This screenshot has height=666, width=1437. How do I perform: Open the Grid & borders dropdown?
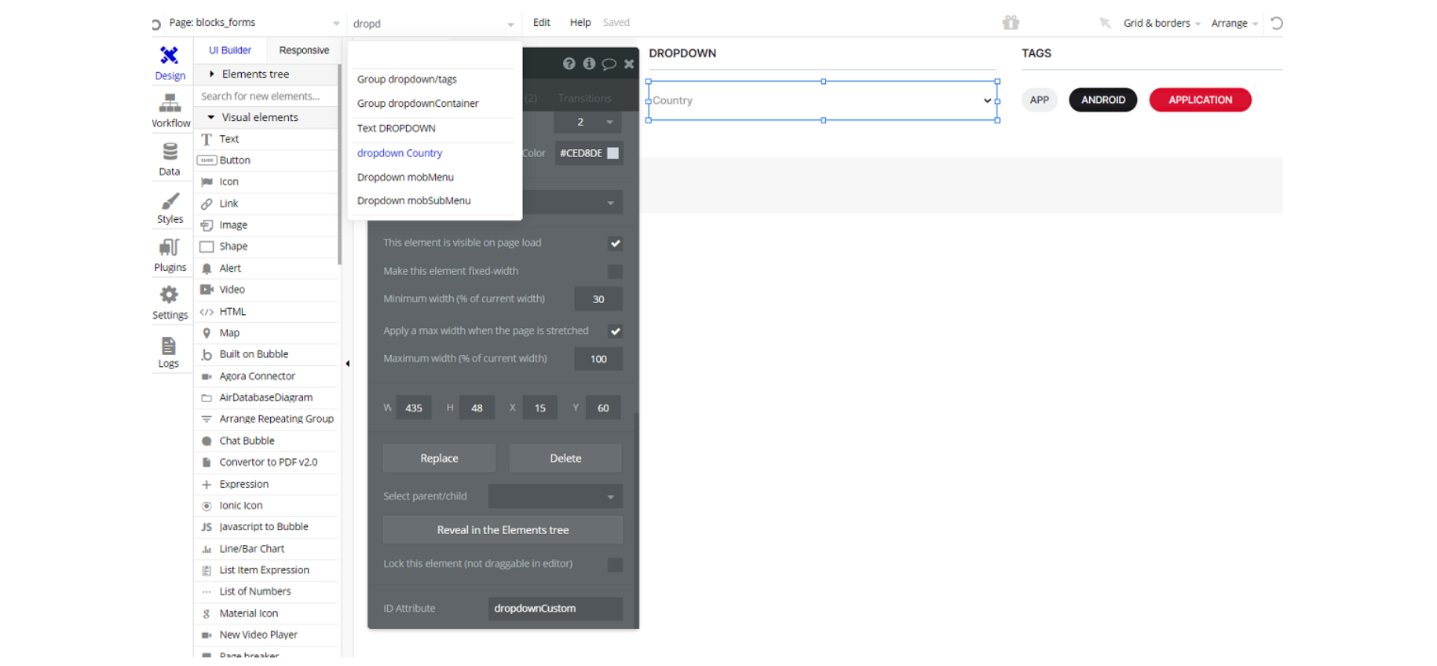click(x=1161, y=24)
